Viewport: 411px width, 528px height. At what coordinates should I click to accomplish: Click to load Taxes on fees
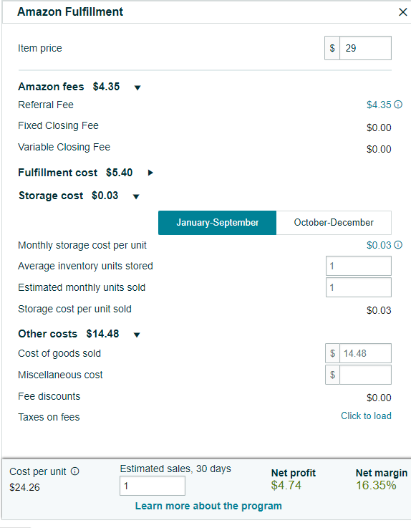pos(366,416)
